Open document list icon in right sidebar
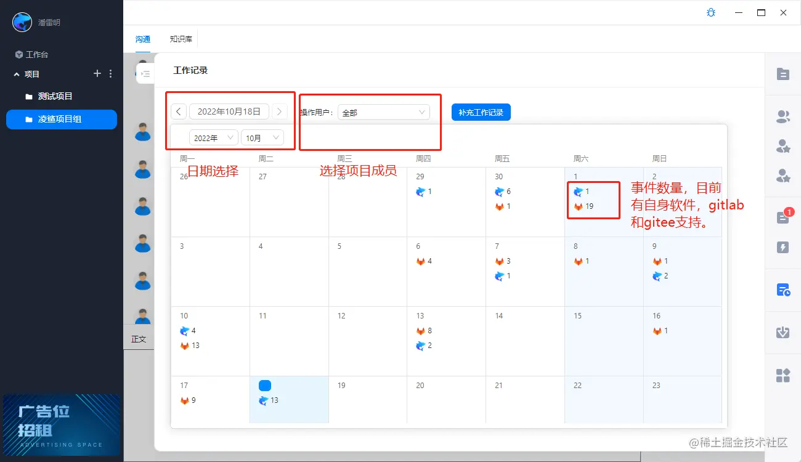Viewport: 801px width, 462px height. pos(783,74)
